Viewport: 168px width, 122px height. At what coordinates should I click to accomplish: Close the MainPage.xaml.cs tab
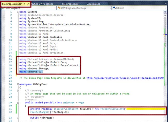28,4
